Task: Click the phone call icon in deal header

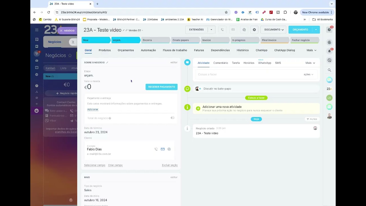Action: (222, 30)
